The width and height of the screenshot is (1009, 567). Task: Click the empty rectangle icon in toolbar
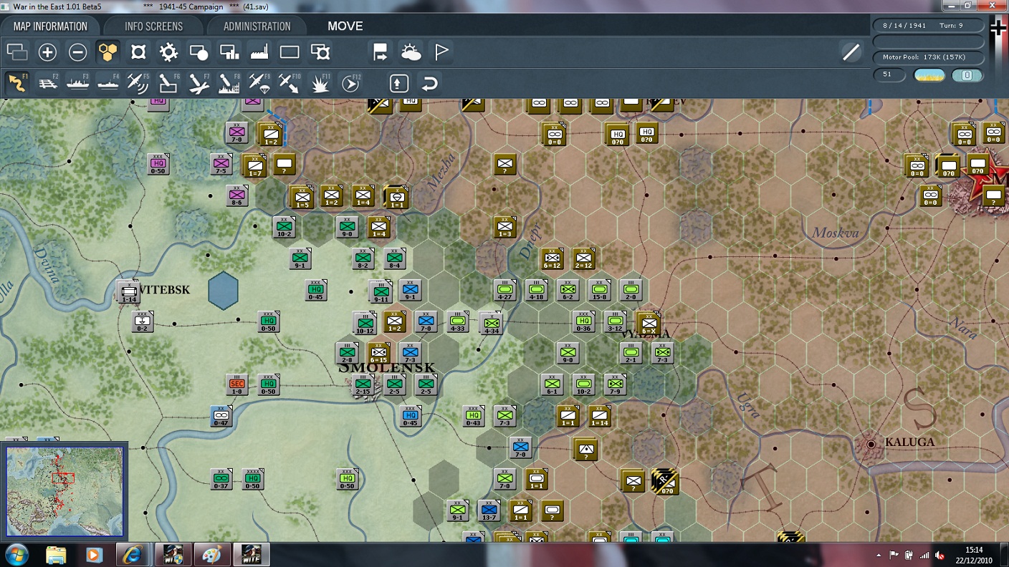290,52
